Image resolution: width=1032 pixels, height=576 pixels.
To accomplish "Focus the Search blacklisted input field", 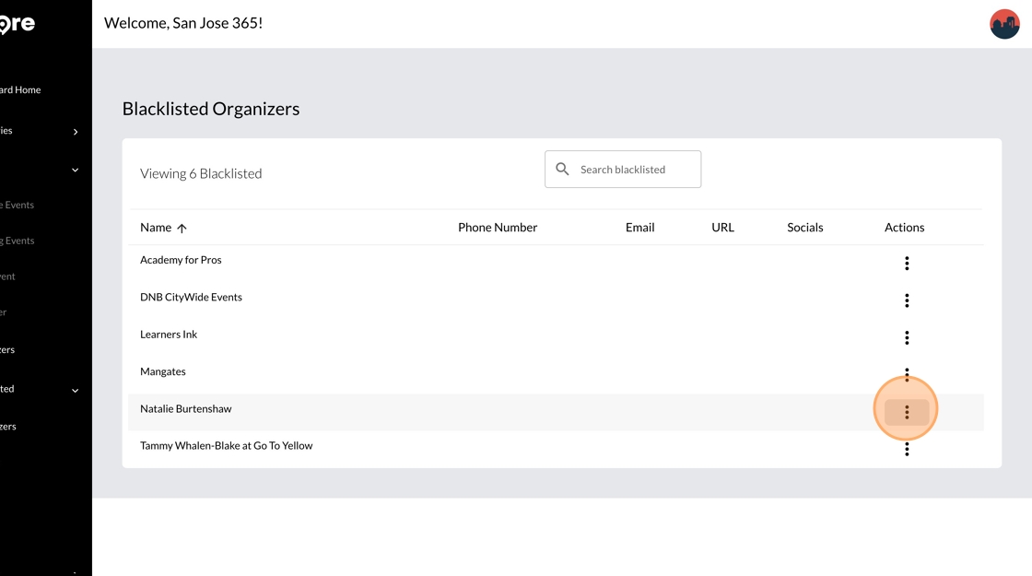I will pyautogui.click(x=636, y=170).
